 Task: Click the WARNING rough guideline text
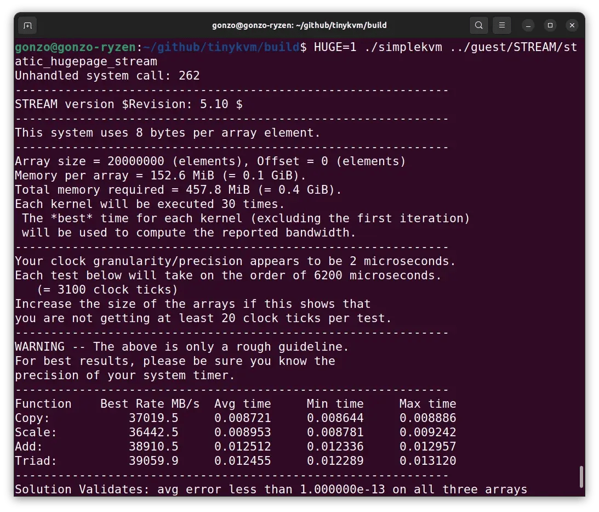(181, 346)
